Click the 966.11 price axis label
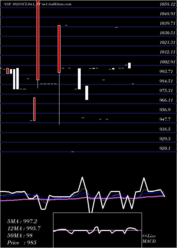The height and width of the screenshot is (248, 177). [x=166, y=100]
